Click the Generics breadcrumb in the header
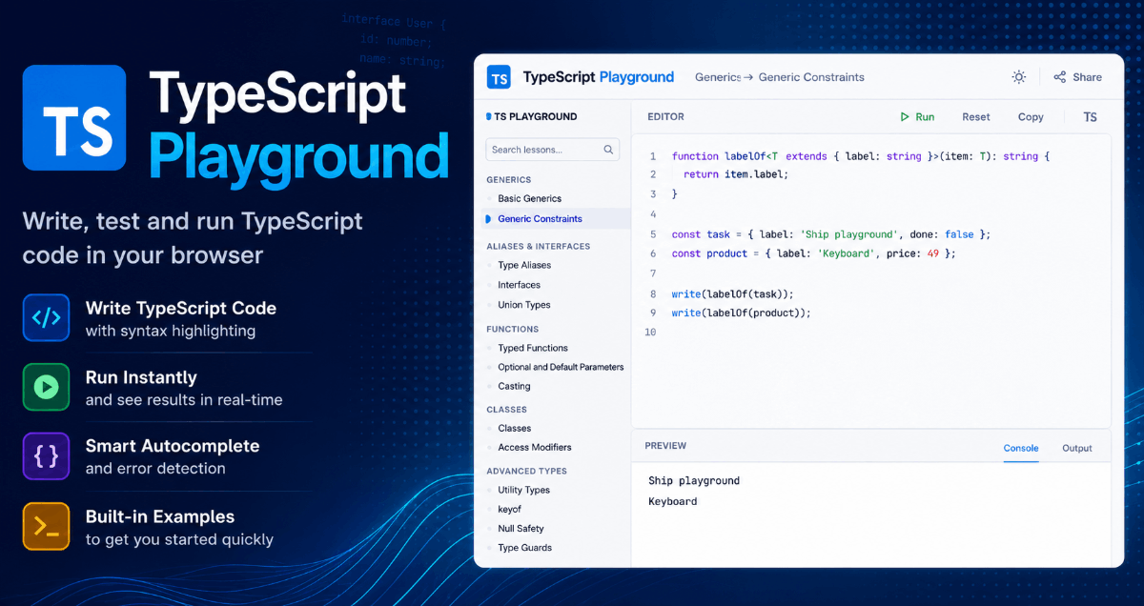1144x606 pixels. pos(718,77)
